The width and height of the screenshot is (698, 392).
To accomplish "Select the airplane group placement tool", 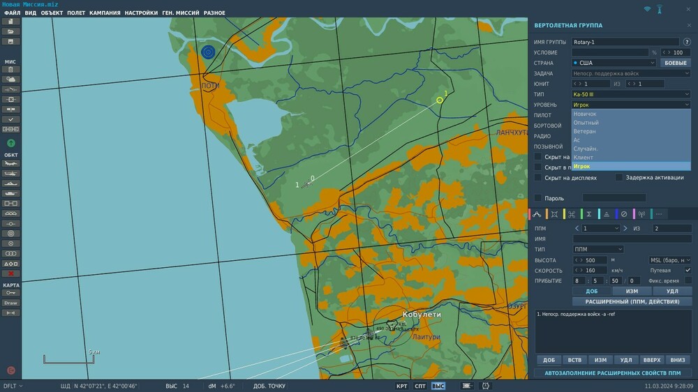I will coord(10,164).
